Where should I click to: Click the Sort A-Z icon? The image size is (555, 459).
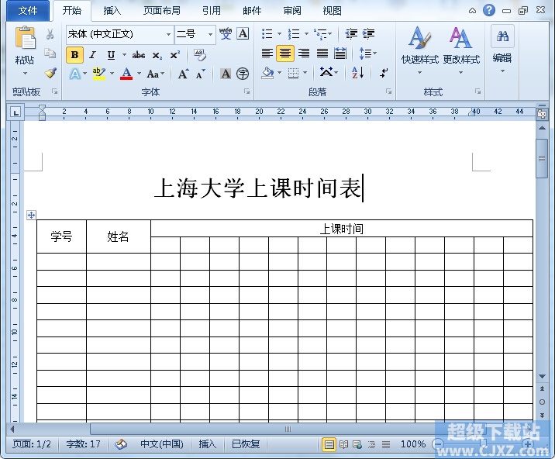(x=357, y=73)
